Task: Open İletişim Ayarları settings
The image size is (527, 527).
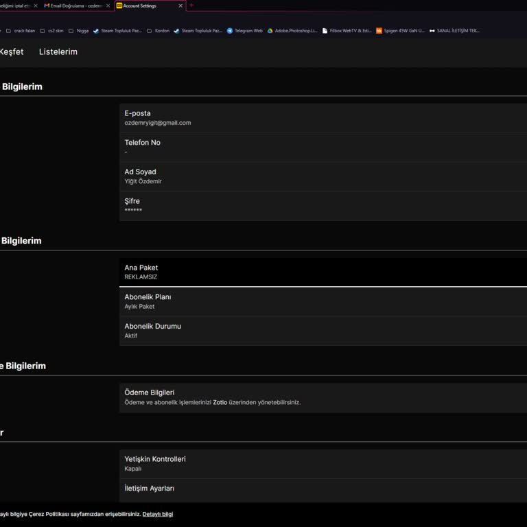Action: (x=323, y=491)
